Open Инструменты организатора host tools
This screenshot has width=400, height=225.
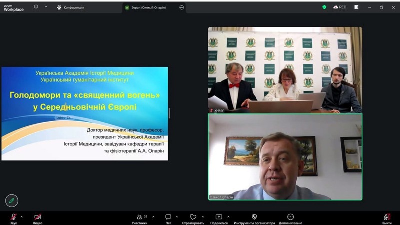coord(254,217)
